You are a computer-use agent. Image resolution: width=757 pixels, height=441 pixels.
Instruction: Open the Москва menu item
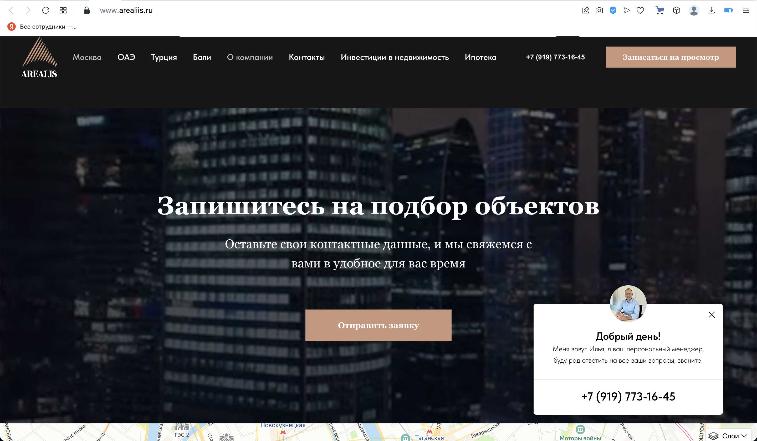[x=87, y=57]
